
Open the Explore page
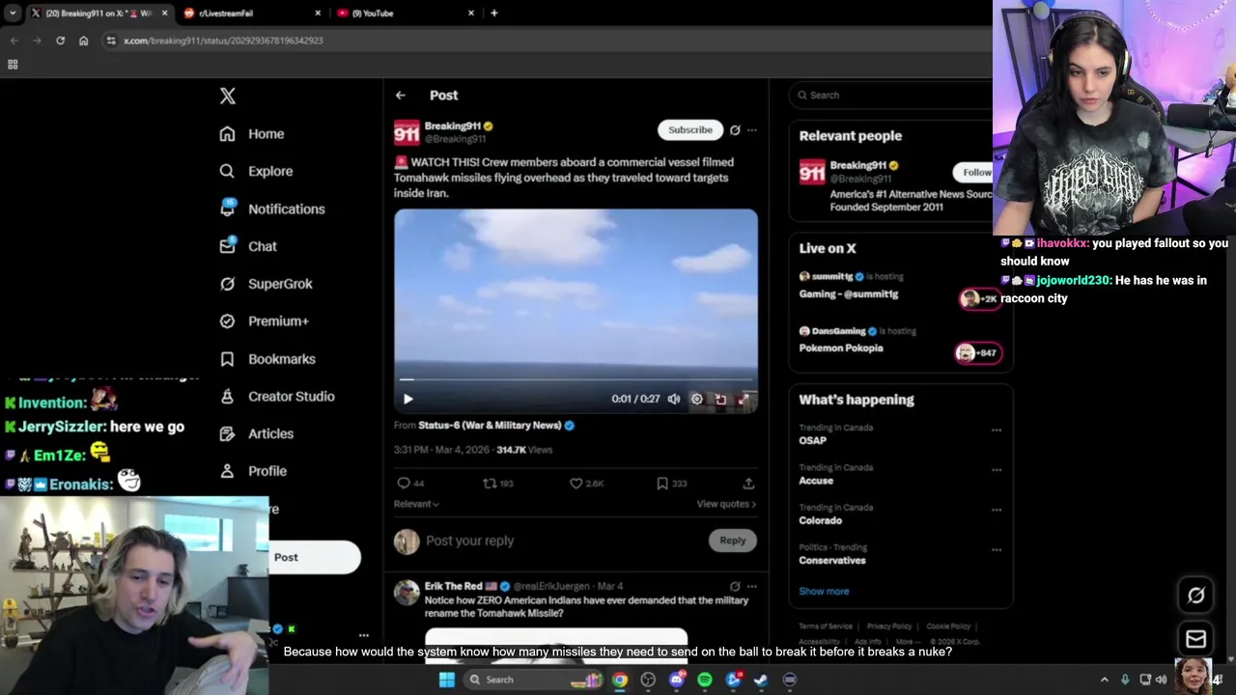coord(256,171)
